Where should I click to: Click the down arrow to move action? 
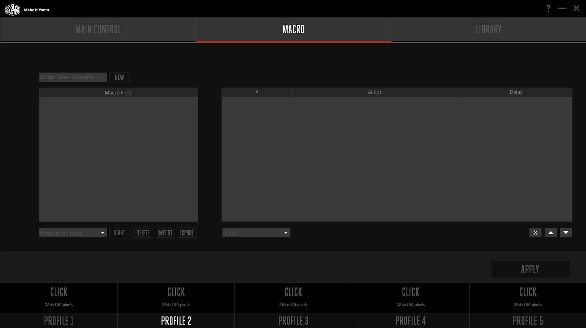pyautogui.click(x=566, y=232)
